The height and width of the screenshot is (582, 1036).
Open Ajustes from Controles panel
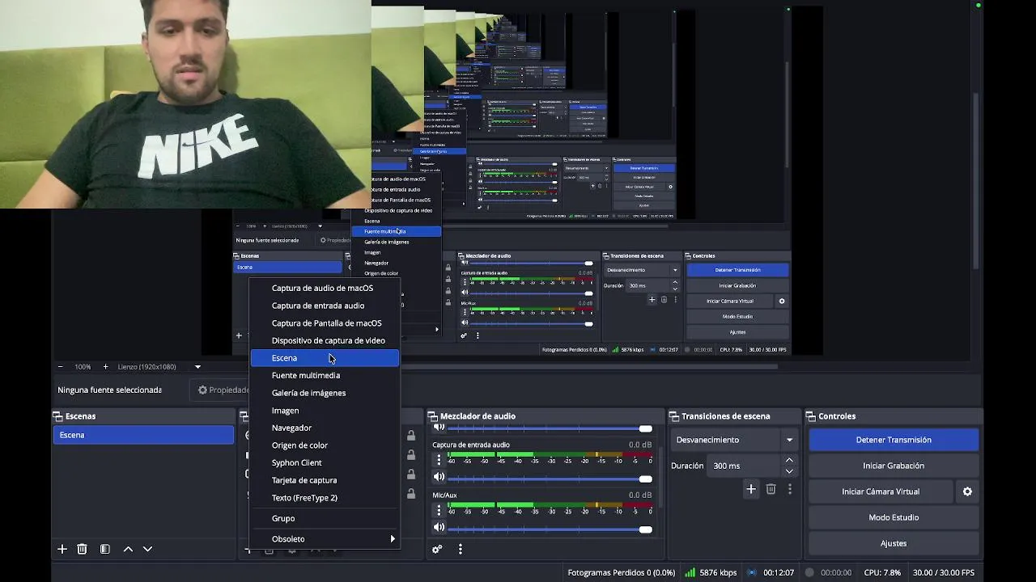coord(894,543)
